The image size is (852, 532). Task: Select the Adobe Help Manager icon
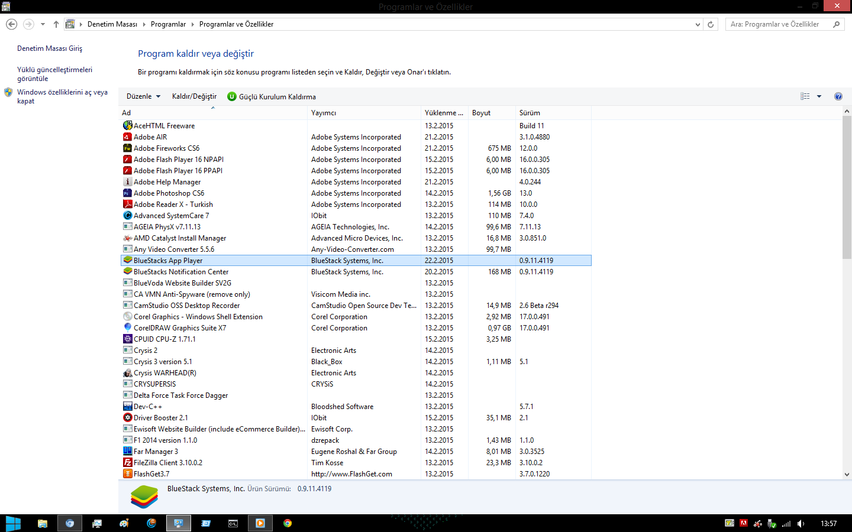127,181
